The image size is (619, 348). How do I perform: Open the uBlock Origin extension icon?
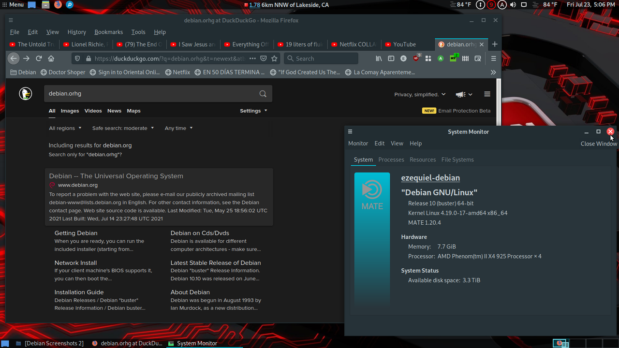tap(416, 58)
